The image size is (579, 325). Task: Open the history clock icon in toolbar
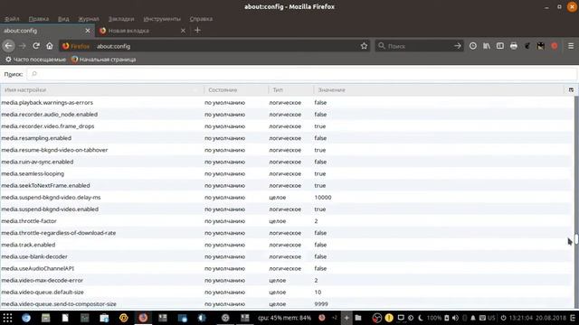pyautogui.click(x=472, y=46)
